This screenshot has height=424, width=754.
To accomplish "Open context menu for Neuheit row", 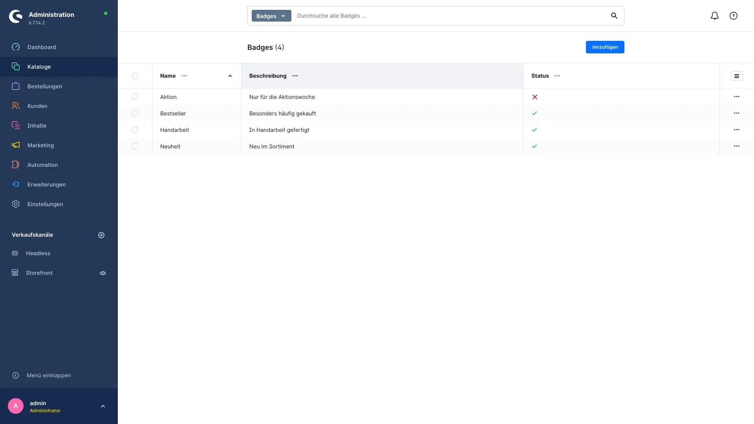I will click(737, 146).
